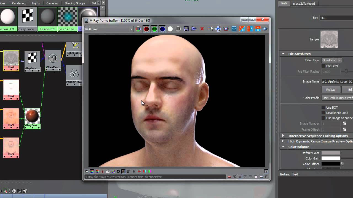353x198 pixels.
Task: Click the Image Name path field
Action: tap(337, 81)
